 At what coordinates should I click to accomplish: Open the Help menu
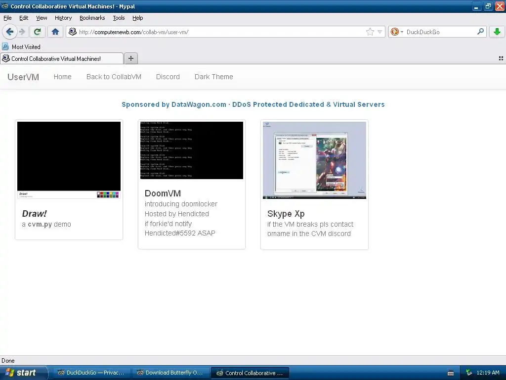click(x=137, y=18)
